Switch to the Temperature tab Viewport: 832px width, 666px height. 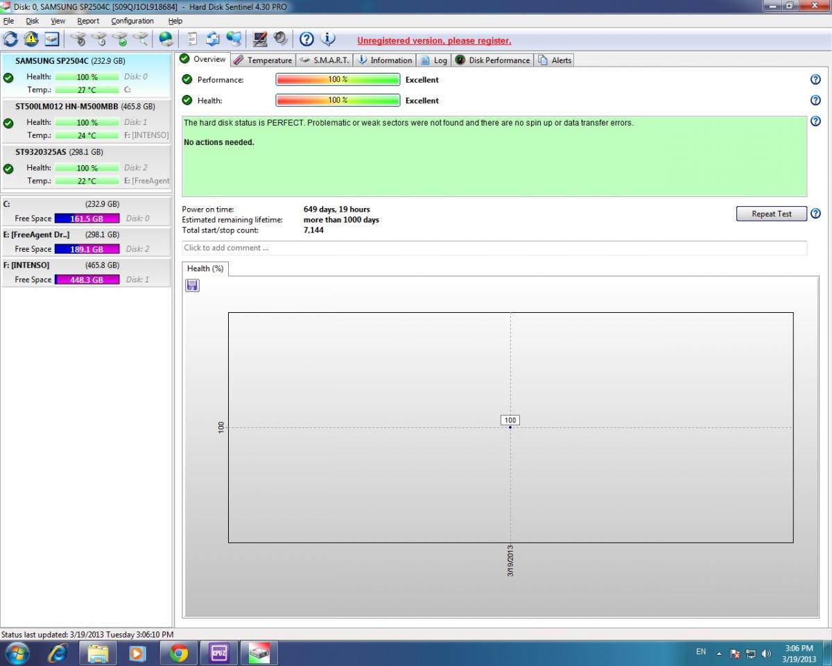click(262, 60)
